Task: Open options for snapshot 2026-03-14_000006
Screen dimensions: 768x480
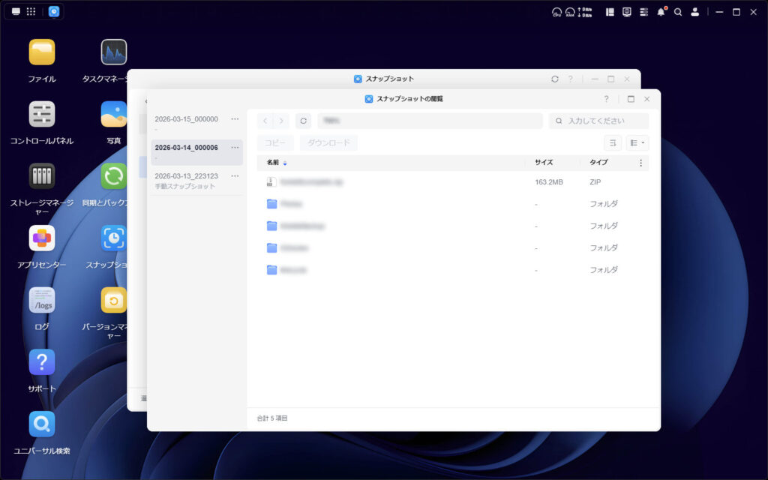Action: click(235, 147)
